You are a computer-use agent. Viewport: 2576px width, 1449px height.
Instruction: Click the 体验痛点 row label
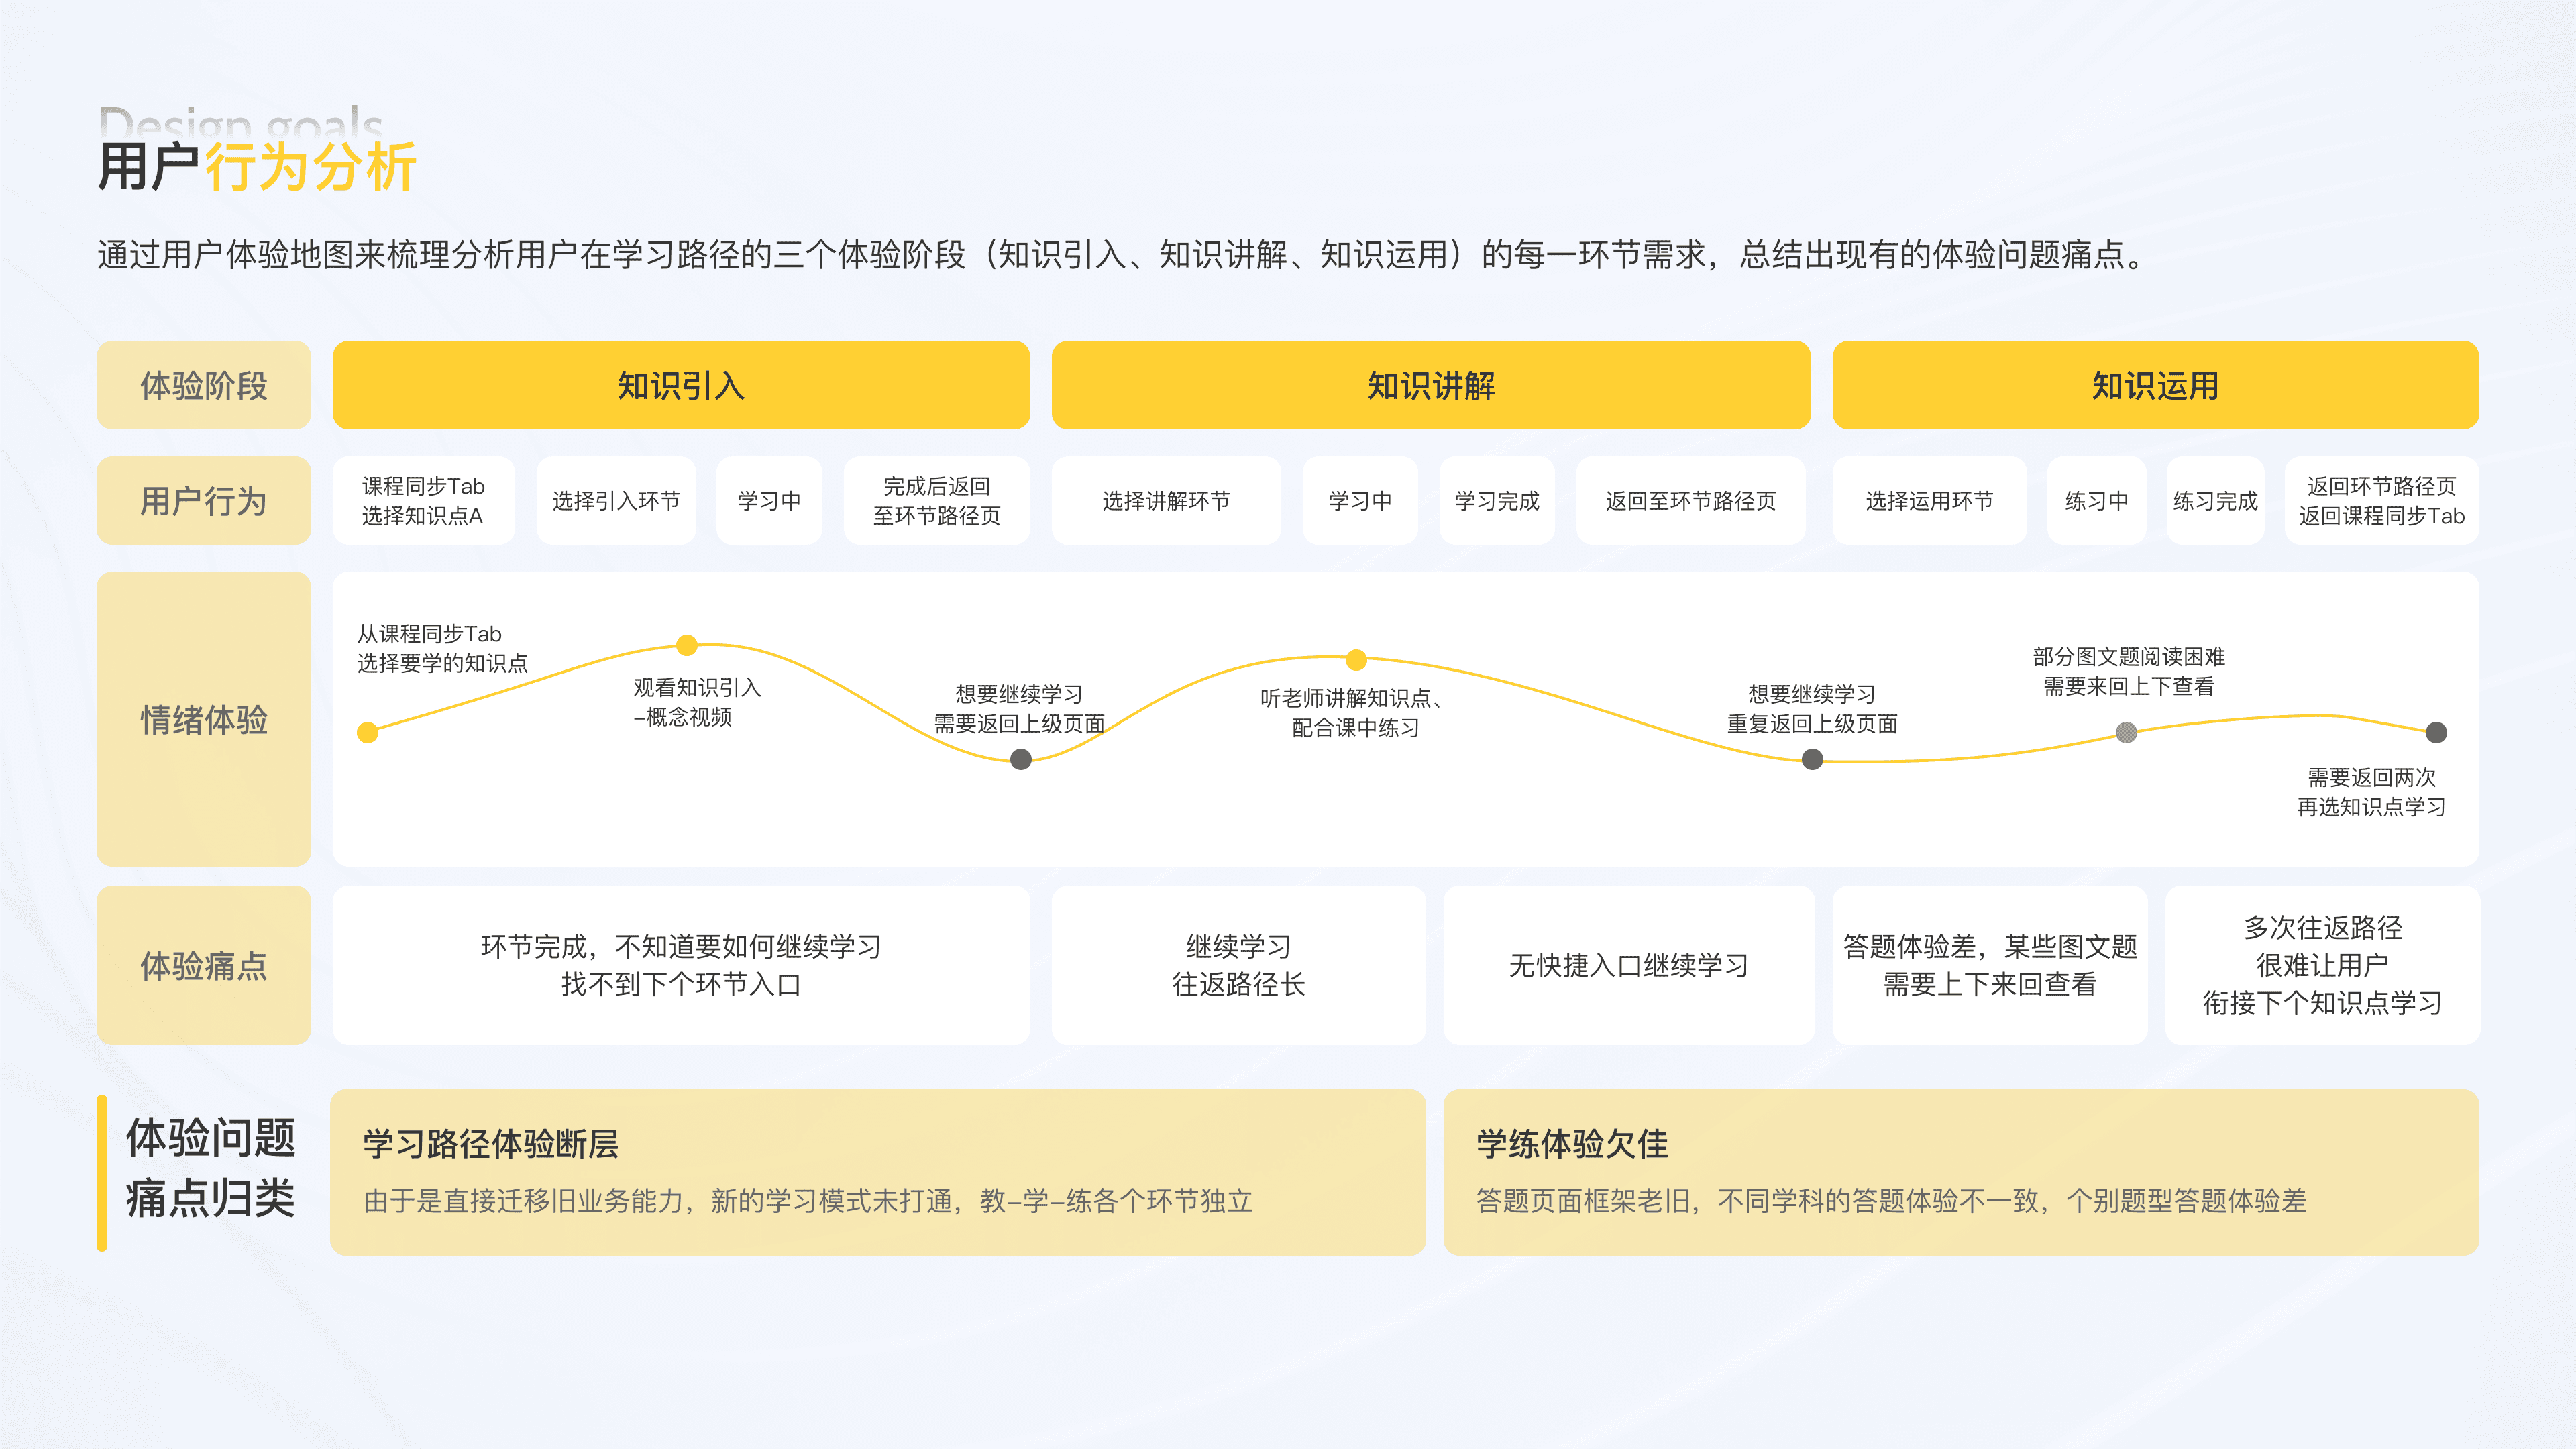[203, 965]
